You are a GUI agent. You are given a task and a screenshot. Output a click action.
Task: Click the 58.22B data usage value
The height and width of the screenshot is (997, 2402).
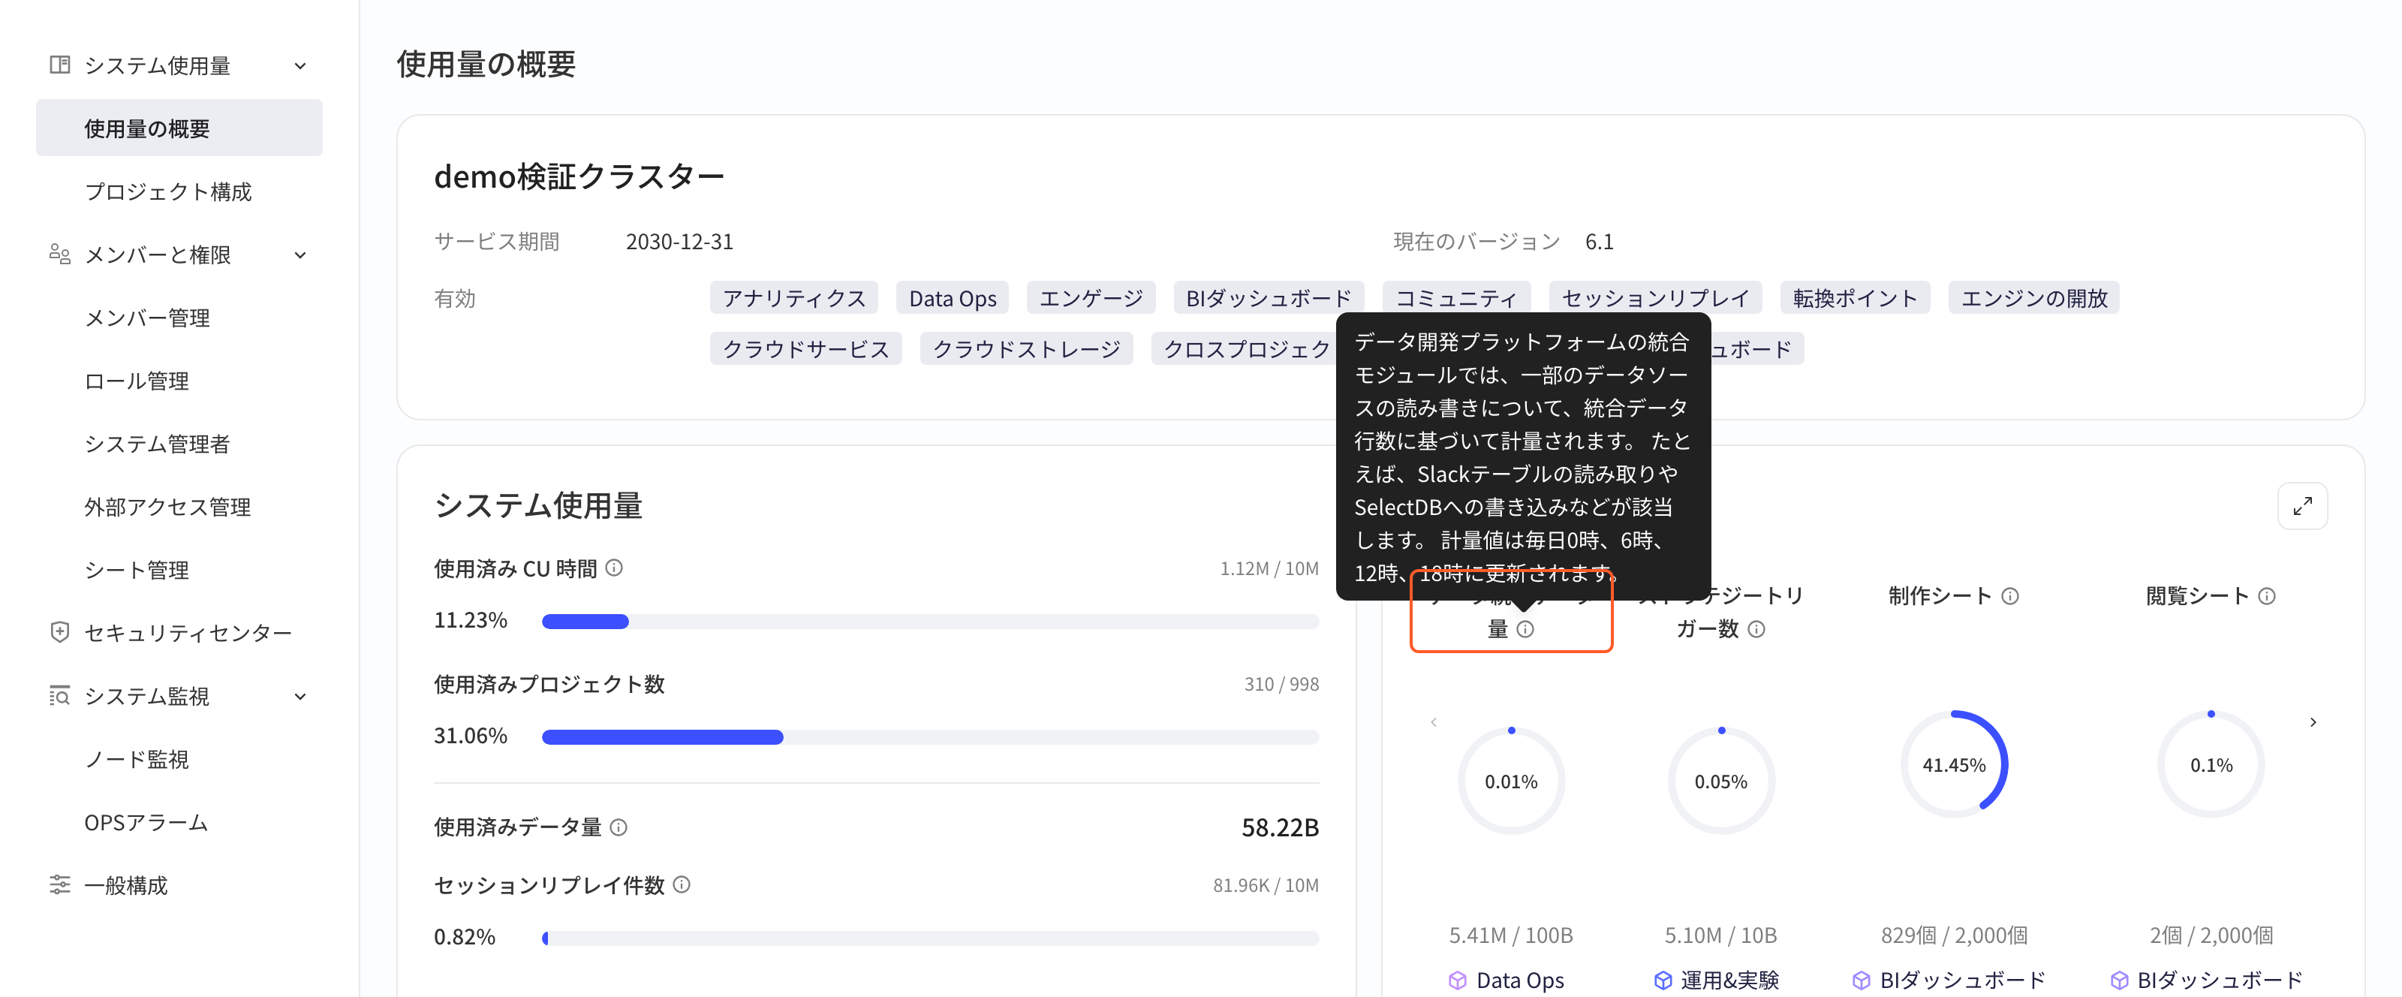[1279, 827]
